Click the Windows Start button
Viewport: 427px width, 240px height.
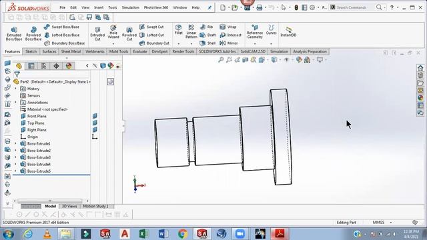(8, 233)
